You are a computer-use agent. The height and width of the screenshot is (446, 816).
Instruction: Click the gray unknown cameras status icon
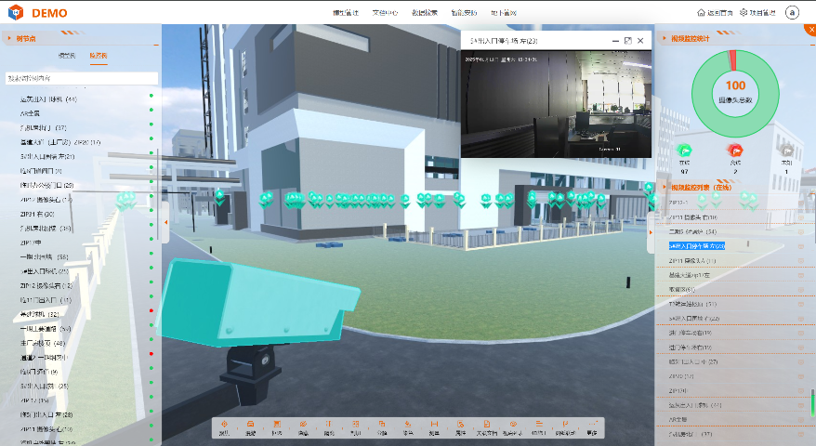pyautogui.click(x=787, y=151)
